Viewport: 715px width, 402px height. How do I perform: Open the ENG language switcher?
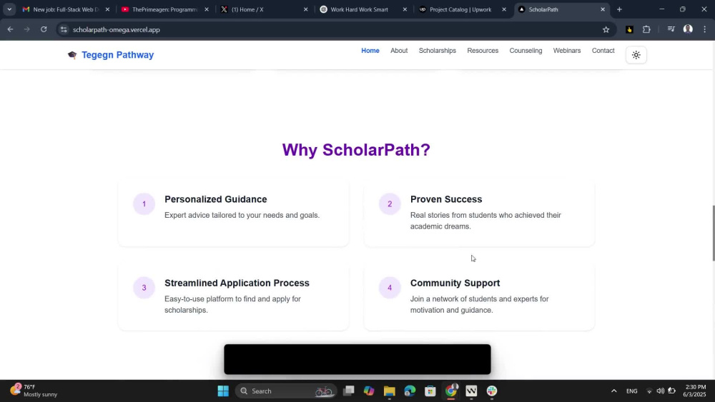631,391
